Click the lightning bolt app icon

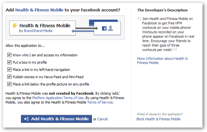(14, 25)
